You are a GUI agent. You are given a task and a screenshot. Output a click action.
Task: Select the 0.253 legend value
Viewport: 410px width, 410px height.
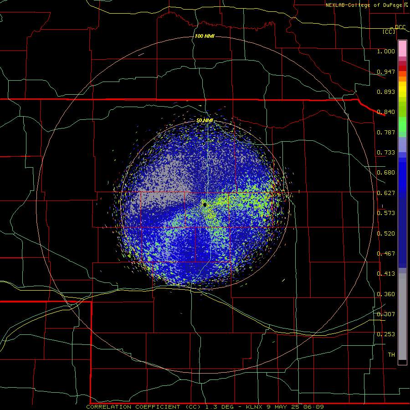click(x=386, y=334)
